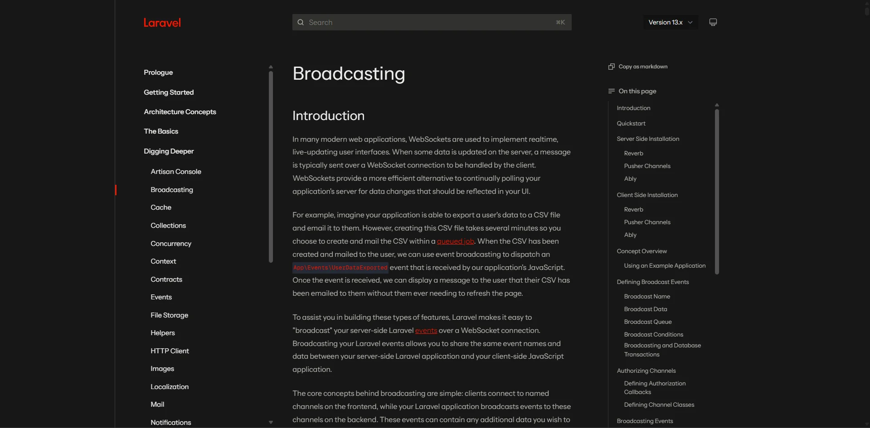The image size is (870, 428).
Task: Jump to Ably under Server Side Installation
Action: (x=630, y=179)
